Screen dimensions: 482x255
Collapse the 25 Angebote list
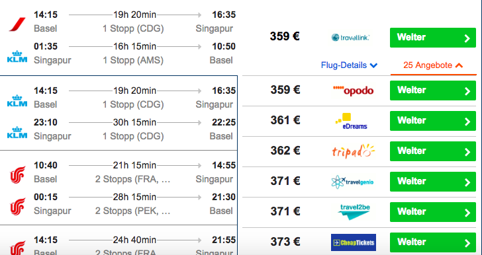(x=433, y=65)
